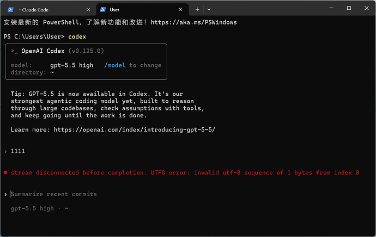Image resolution: width=376 pixels, height=237 pixels.
Task: Click the PowerShell icon on the User tab
Action: point(103,9)
